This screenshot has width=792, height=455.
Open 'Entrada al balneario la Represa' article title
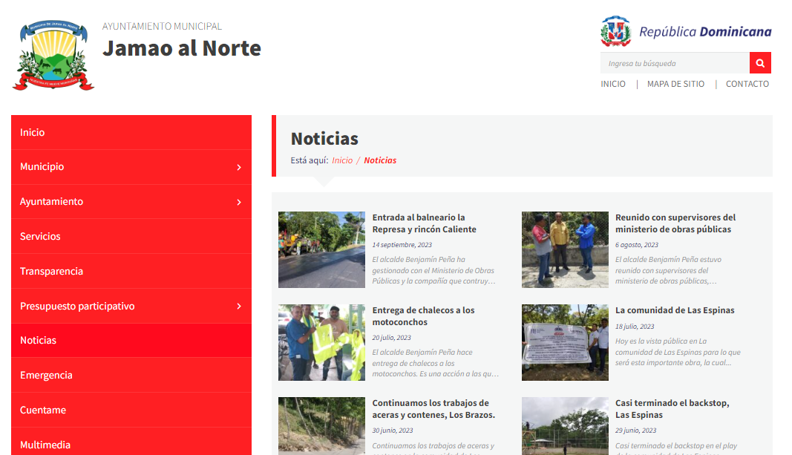pyautogui.click(x=425, y=223)
